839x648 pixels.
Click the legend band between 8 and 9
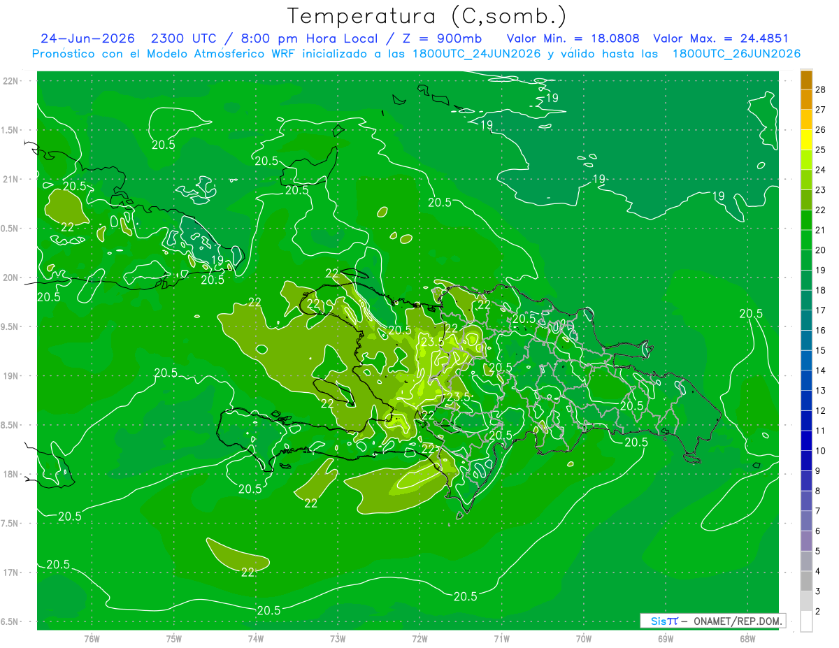point(806,481)
